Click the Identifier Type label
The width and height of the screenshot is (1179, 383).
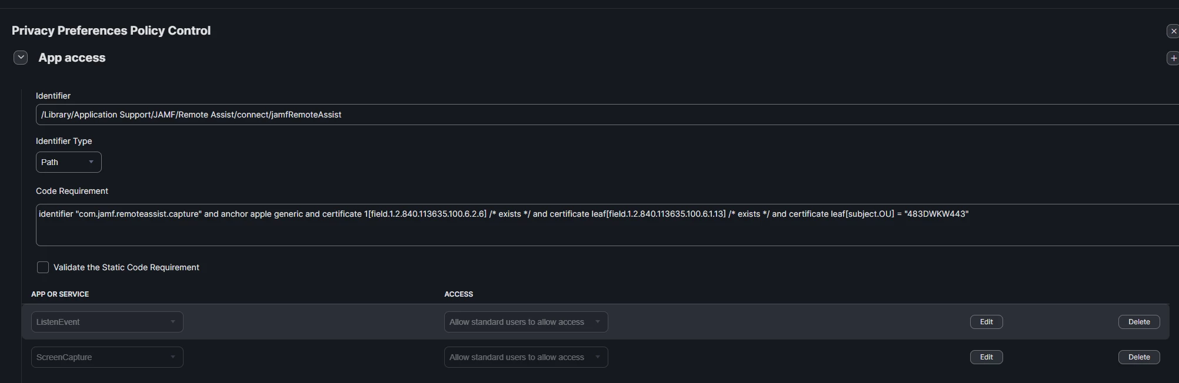point(64,141)
